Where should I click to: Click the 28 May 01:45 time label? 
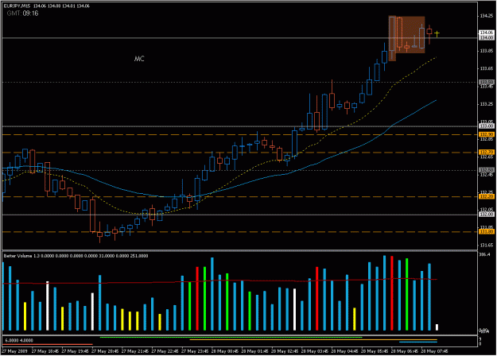coord(254,351)
